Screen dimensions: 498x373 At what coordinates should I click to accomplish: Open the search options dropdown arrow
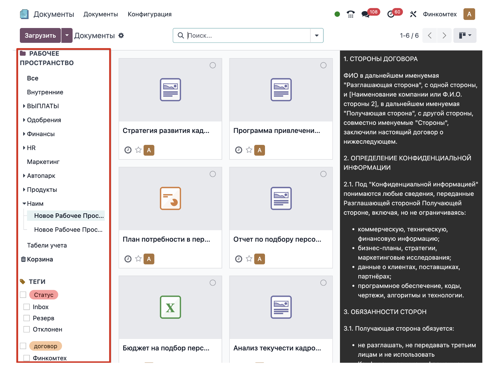point(317,36)
